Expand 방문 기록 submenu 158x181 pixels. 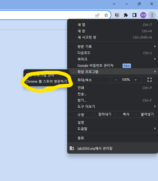pyautogui.click(x=112, y=47)
